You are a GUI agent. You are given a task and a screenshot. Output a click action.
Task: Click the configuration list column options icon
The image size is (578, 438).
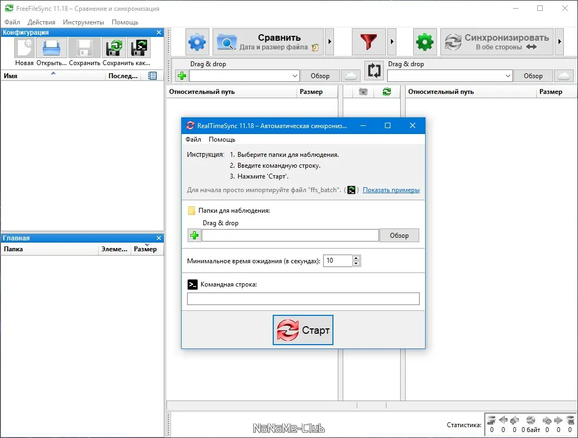(x=152, y=75)
